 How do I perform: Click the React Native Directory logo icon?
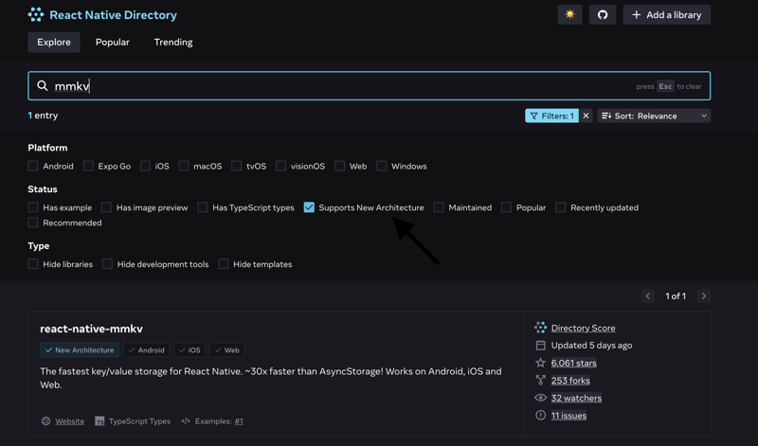tap(36, 15)
